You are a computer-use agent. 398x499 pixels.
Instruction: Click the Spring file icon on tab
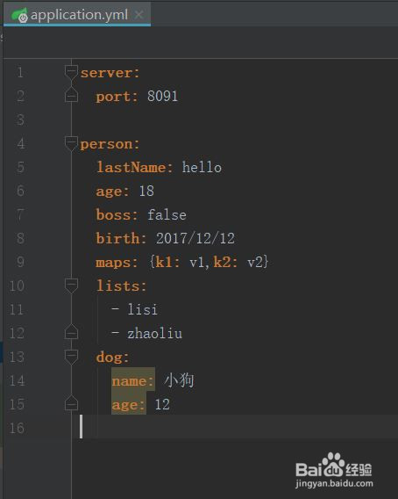(x=19, y=15)
